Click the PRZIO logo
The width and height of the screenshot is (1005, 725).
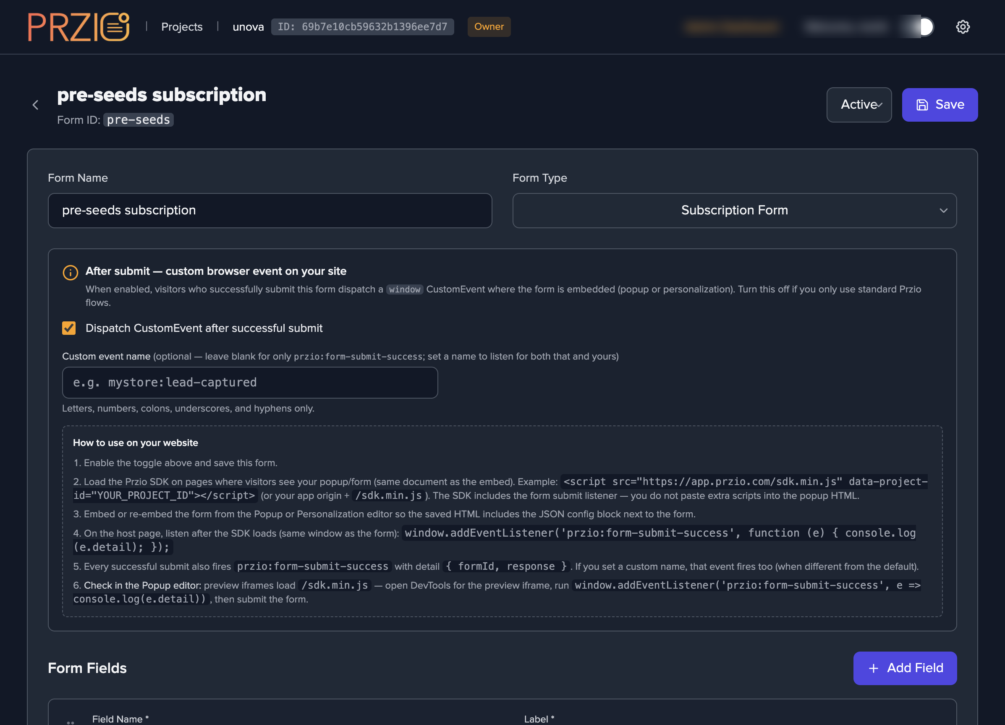click(x=79, y=26)
